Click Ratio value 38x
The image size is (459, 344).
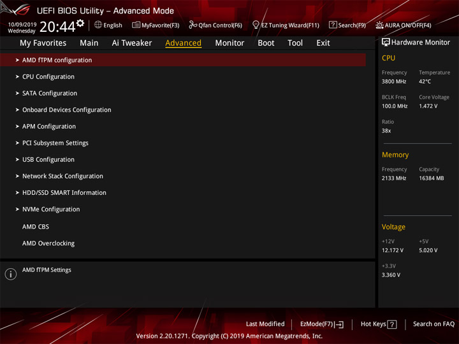click(x=386, y=131)
